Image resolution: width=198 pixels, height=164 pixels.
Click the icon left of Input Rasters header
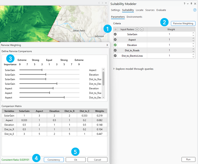[x=116, y=30]
